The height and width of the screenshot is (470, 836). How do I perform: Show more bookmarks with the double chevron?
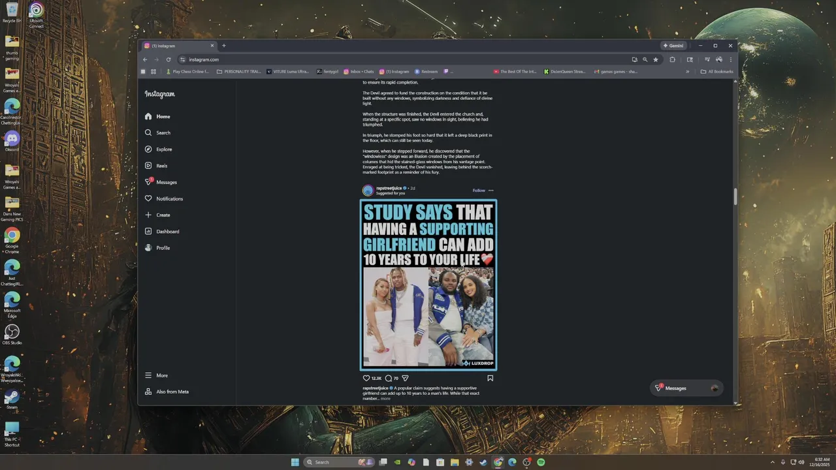(688, 72)
